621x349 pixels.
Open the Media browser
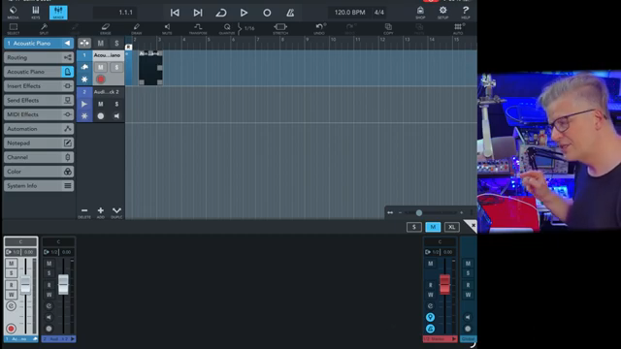click(13, 13)
